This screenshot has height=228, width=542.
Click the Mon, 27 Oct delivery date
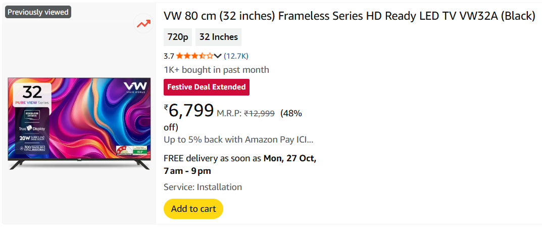pos(290,158)
